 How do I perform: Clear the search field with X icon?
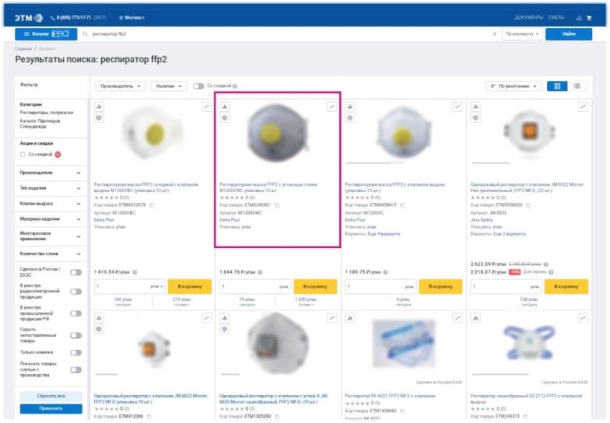494,34
